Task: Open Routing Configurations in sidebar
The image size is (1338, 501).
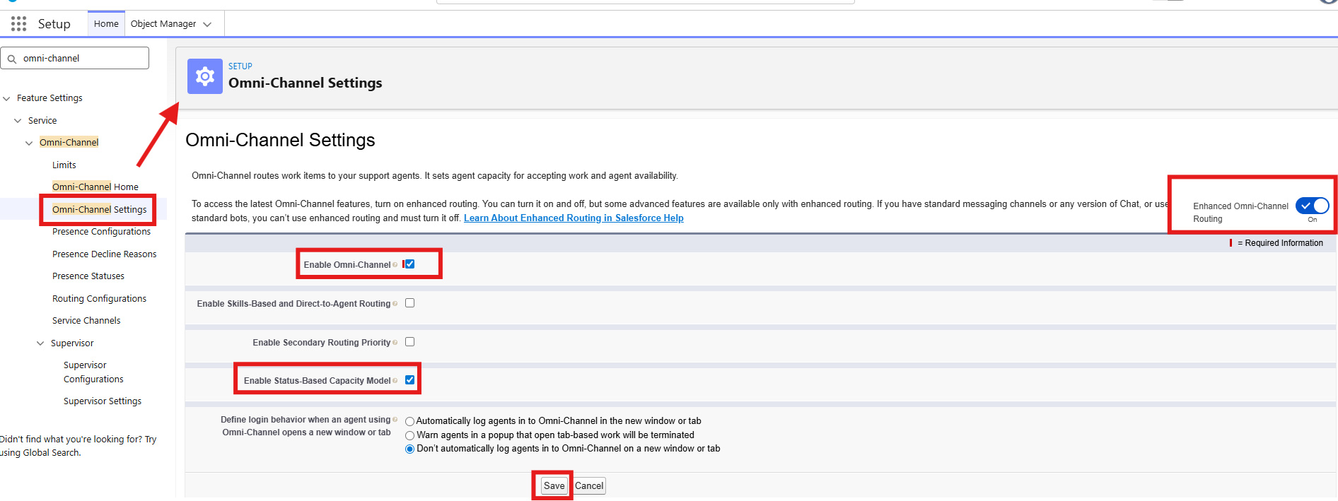Action: pos(99,299)
